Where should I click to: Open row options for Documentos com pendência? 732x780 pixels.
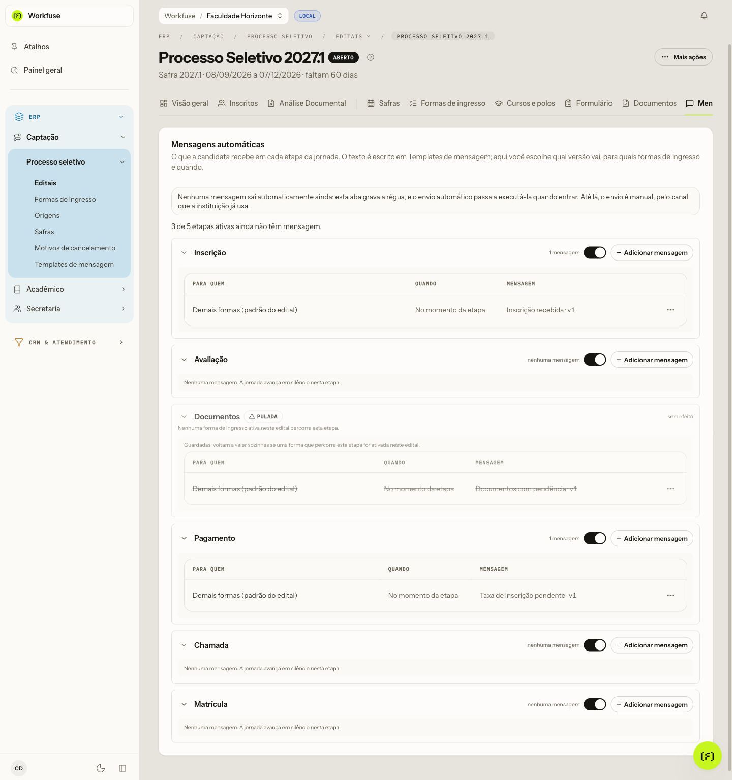670,489
